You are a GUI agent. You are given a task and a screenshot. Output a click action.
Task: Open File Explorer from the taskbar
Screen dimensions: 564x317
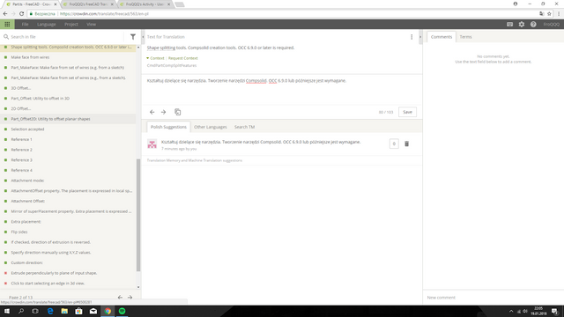(x=64, y=311)
